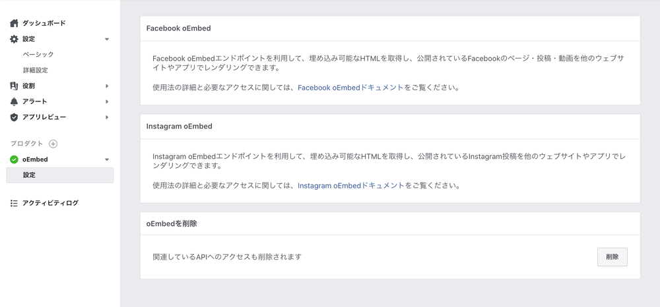Click the dashboard home icon
This screenshot has width=660, height=307.
point(14,23)
